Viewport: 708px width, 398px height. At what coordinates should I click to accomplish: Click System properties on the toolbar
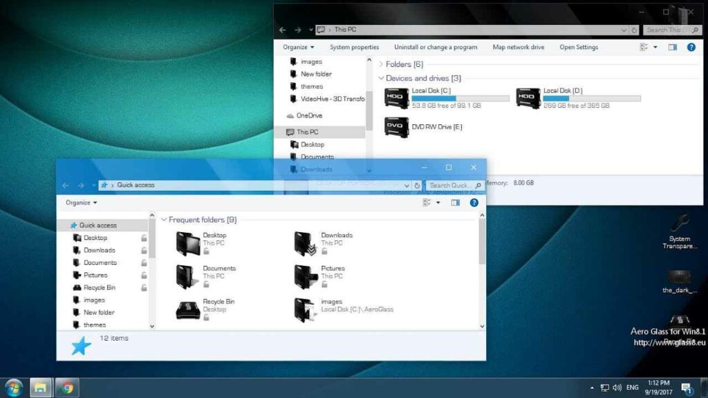point(354,46)
